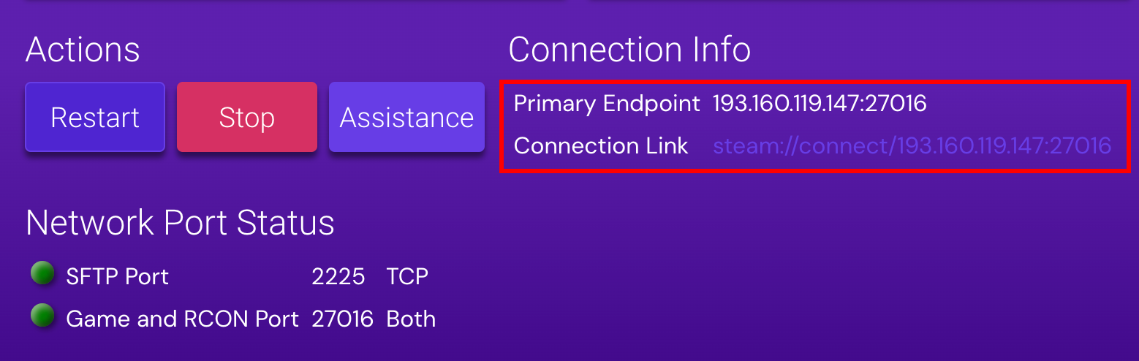Click the TCP protocol label

pyautogui.click(x=407, y=276)
